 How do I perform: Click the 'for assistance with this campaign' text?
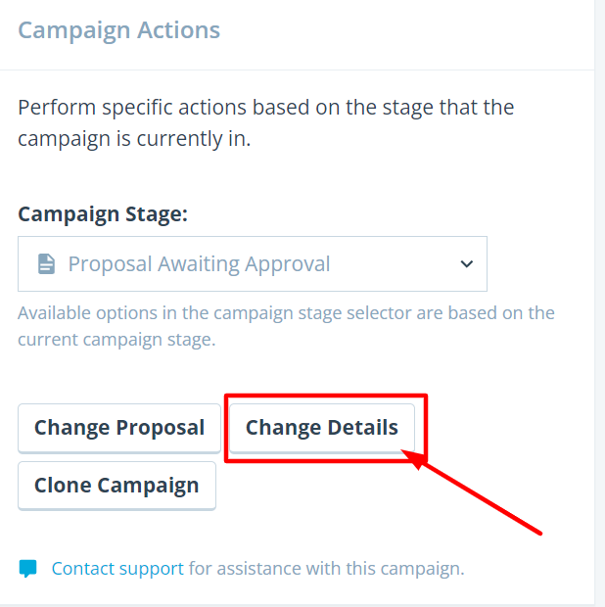326,569
